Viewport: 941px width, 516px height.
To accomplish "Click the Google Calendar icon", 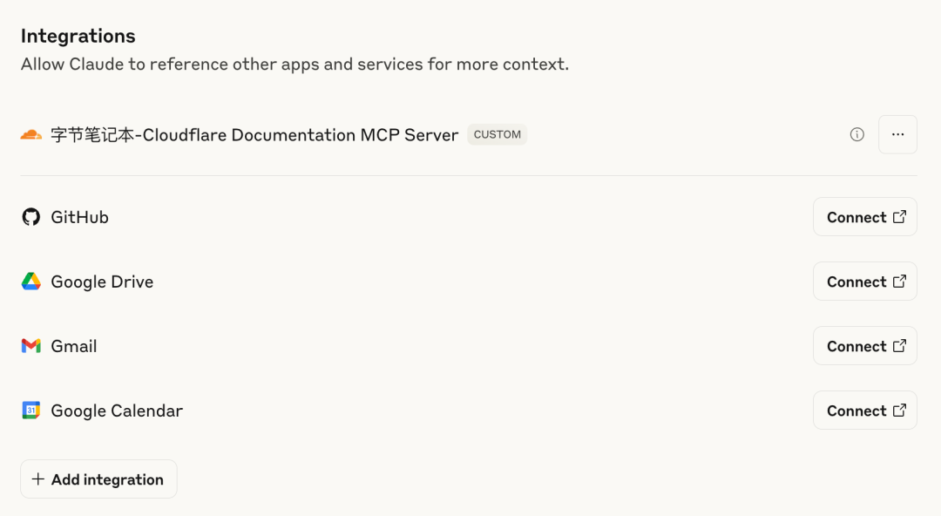I will (x=30, y=410).
